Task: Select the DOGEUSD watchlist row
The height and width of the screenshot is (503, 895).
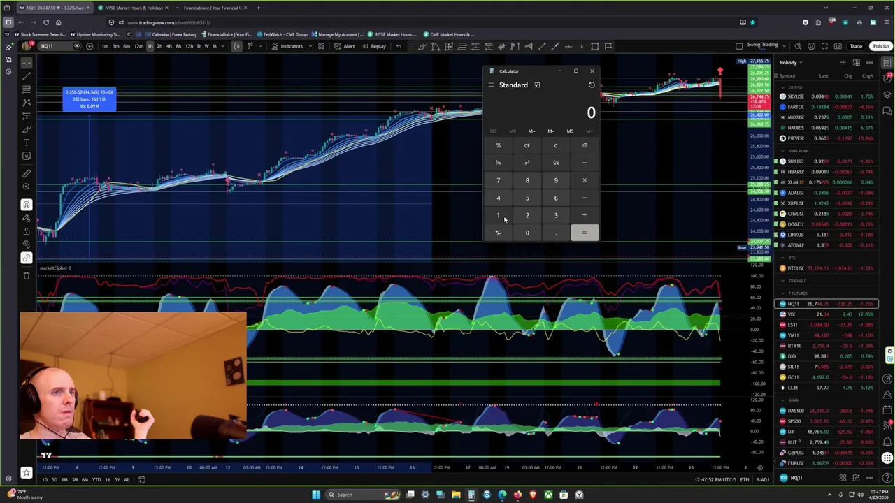Action: tap(827, 224)
